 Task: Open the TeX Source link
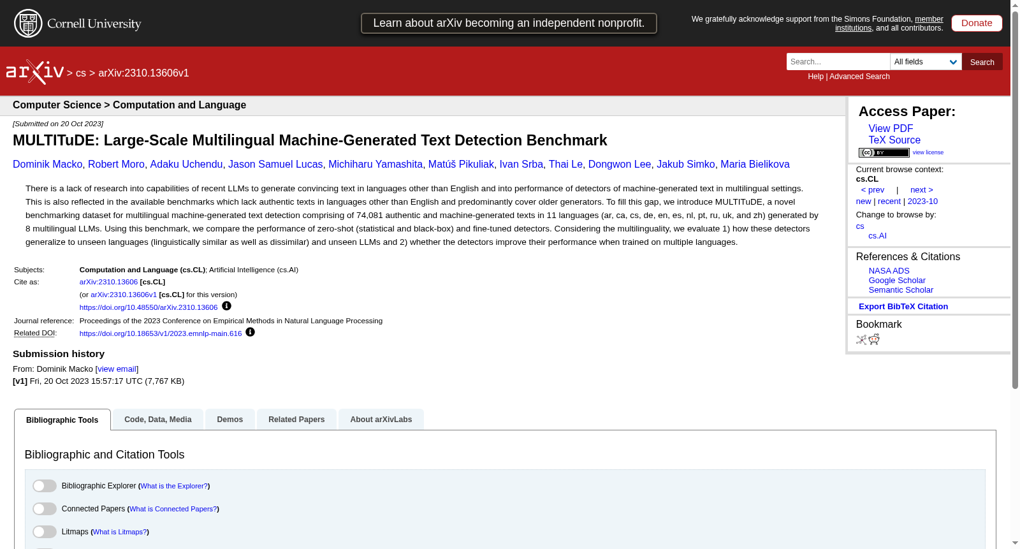(894, 140)
